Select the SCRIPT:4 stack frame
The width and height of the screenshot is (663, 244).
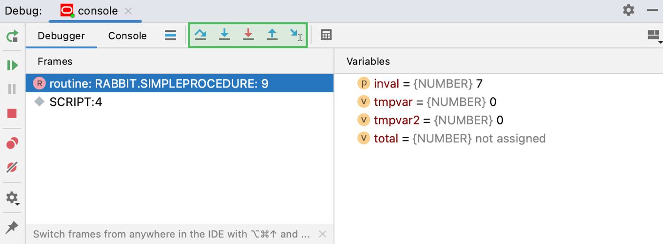(76, 102)
